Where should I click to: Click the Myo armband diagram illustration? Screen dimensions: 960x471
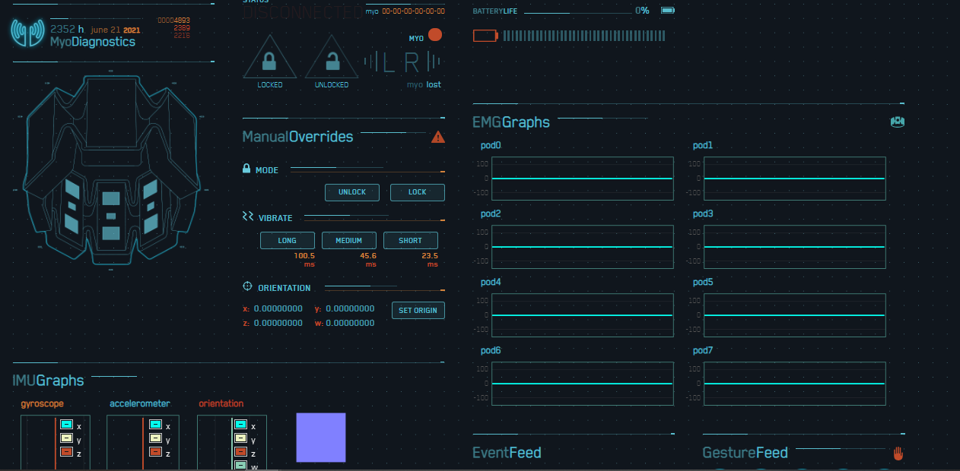[113, 171]
